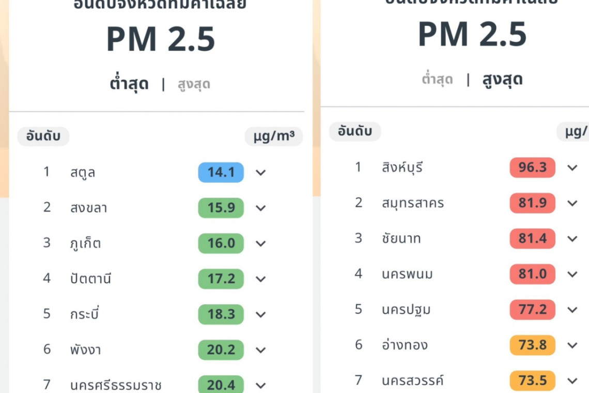Expand the สิงห์บุรี row chevron
589x393 pixels.
(572, 168)
